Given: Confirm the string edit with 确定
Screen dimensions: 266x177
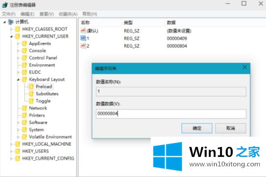Looking at the screenshot, I should coord(197,128).
